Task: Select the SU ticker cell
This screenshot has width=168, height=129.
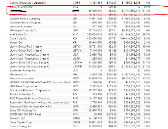Action: (x=75, y=126)
